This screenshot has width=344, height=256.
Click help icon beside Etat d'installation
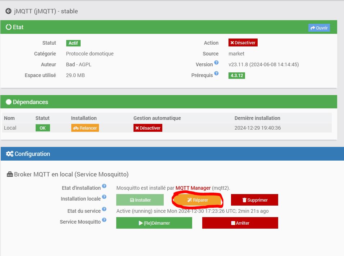104,186
